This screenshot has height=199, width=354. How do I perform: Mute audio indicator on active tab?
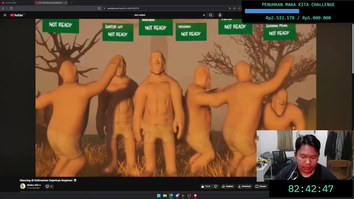[x=40, y=3]
